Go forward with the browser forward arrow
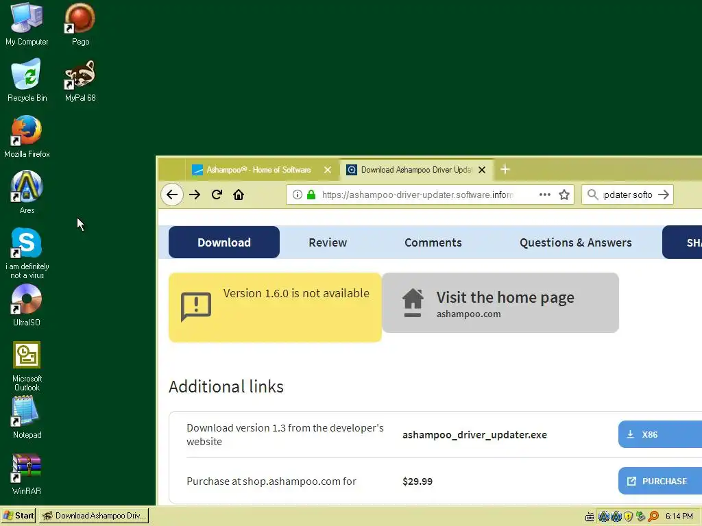The width and height of the screenshot is (702, 526). click(x=195, y=195)
